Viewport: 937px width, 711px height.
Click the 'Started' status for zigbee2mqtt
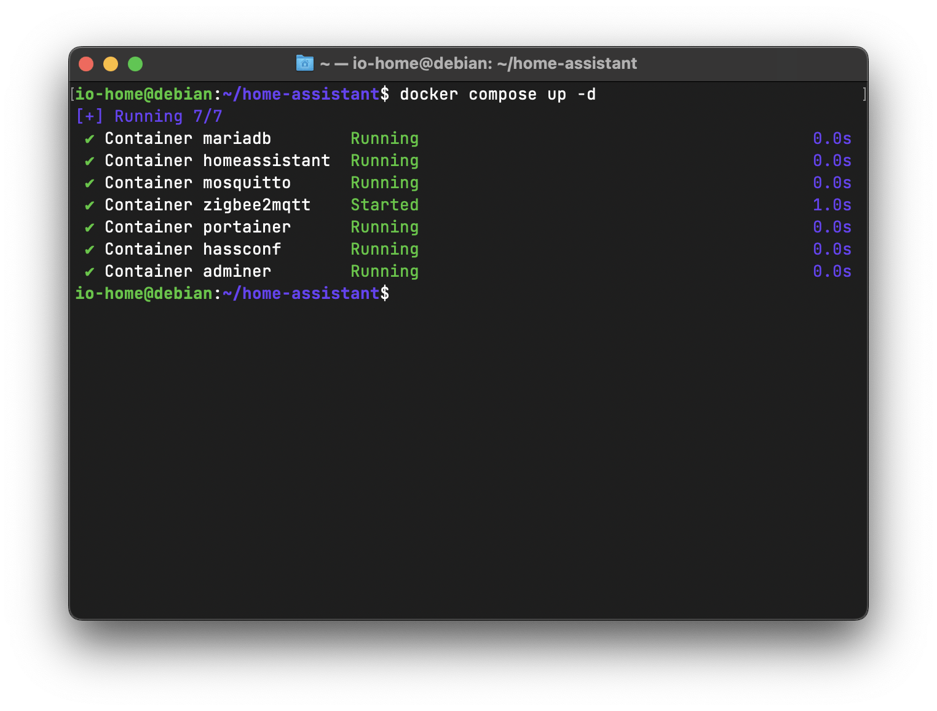[384, 205]
